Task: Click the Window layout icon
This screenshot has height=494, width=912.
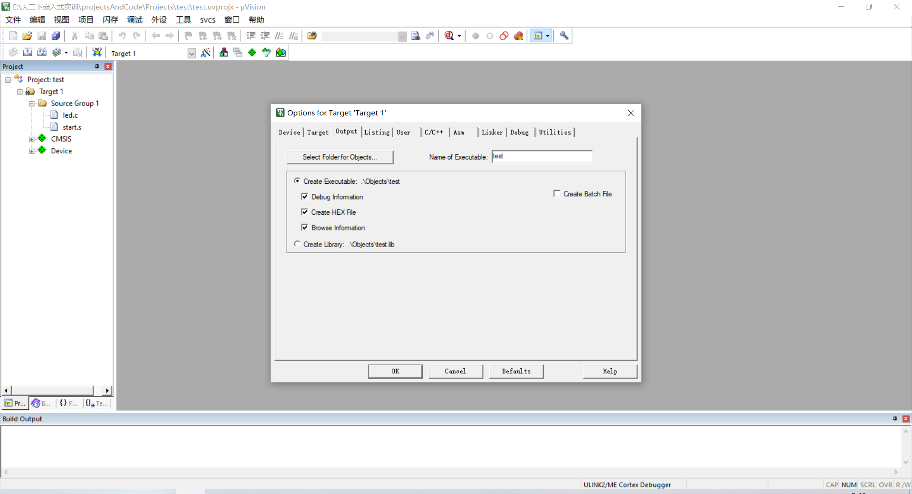Action: click(538, 36)
